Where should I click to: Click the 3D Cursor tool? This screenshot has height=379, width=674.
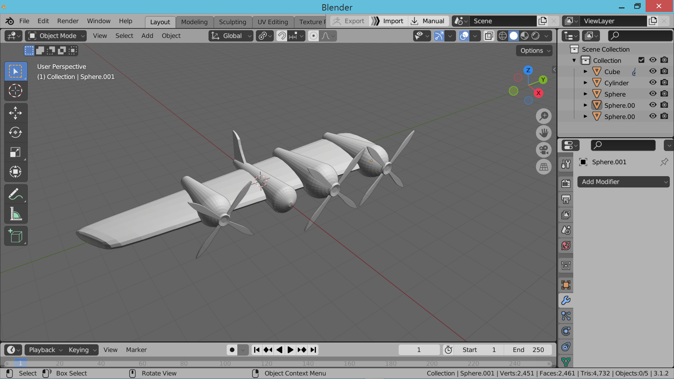point(15,91)
